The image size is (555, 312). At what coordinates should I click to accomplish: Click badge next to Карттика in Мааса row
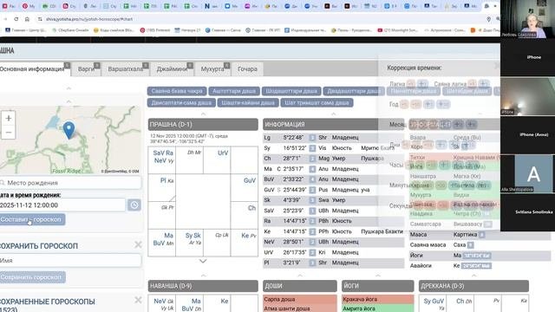click(482, 235)
